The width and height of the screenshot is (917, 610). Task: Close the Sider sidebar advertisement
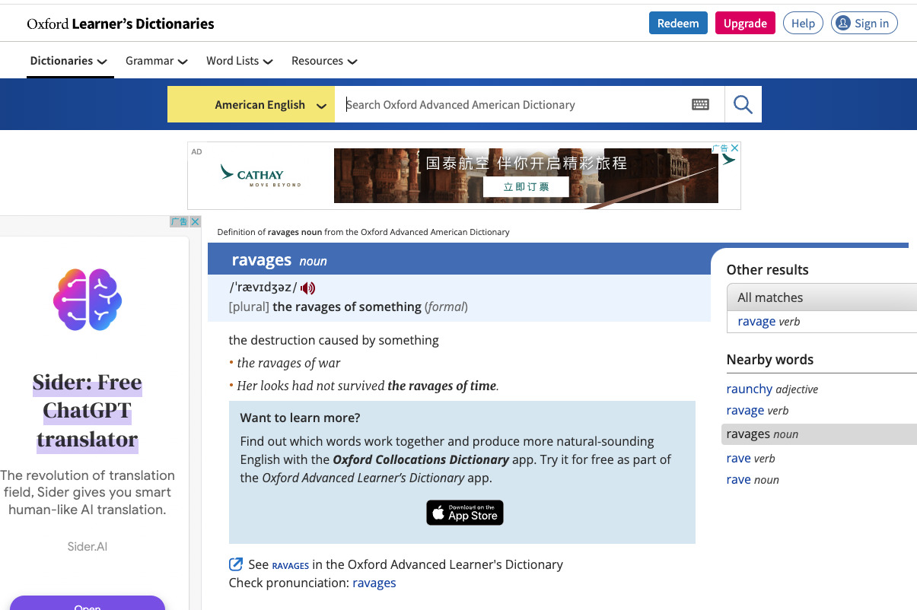[x=195, y=221]
